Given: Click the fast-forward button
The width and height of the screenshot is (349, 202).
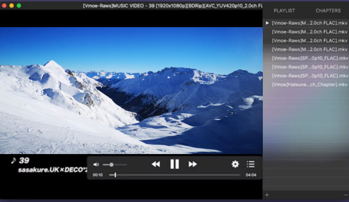Looking at the screenshot, I should coord(193,164).
